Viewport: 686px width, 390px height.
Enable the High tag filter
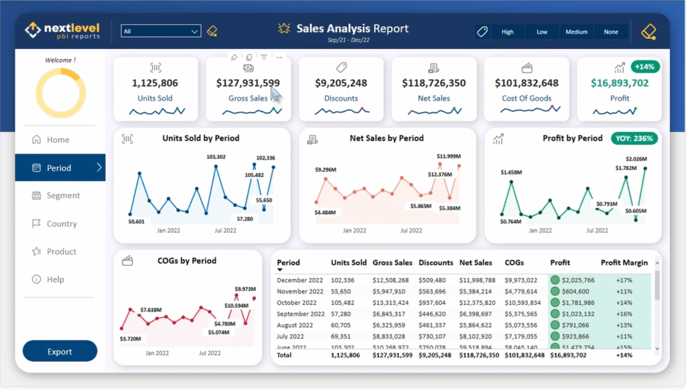[x=508, y=31]
